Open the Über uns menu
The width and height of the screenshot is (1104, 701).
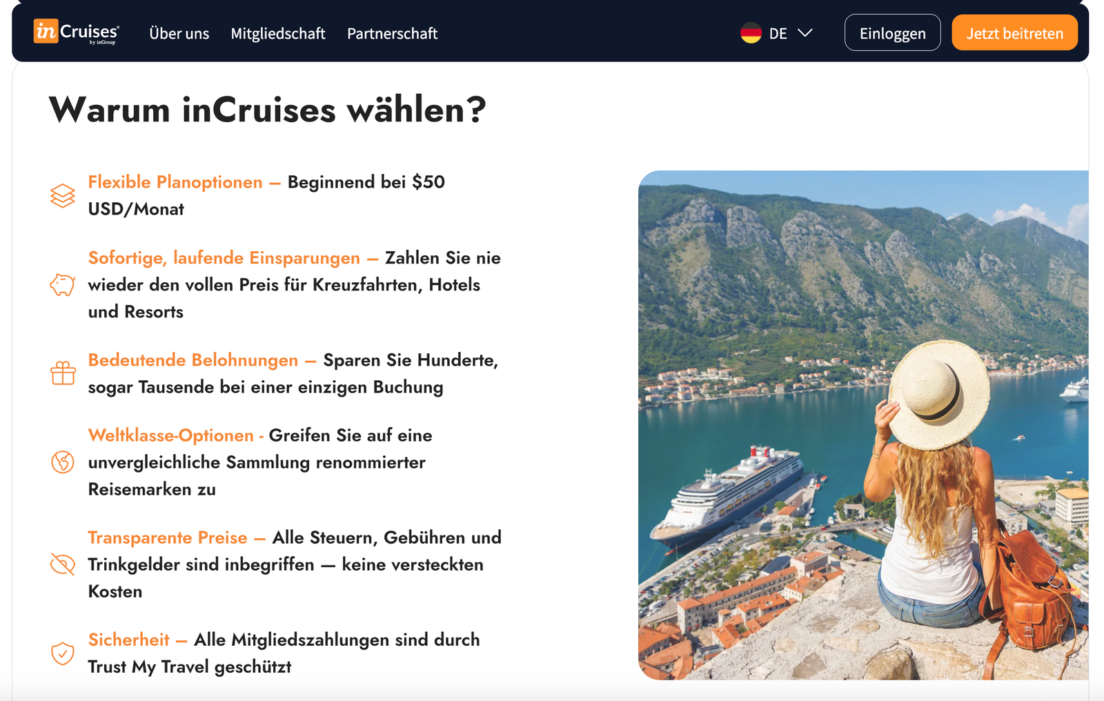[x=179, y=33]
